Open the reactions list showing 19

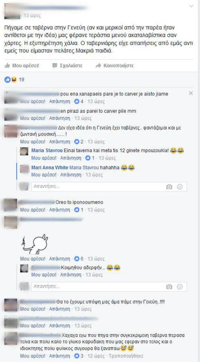pyautogui.click(x=14, y=80)
